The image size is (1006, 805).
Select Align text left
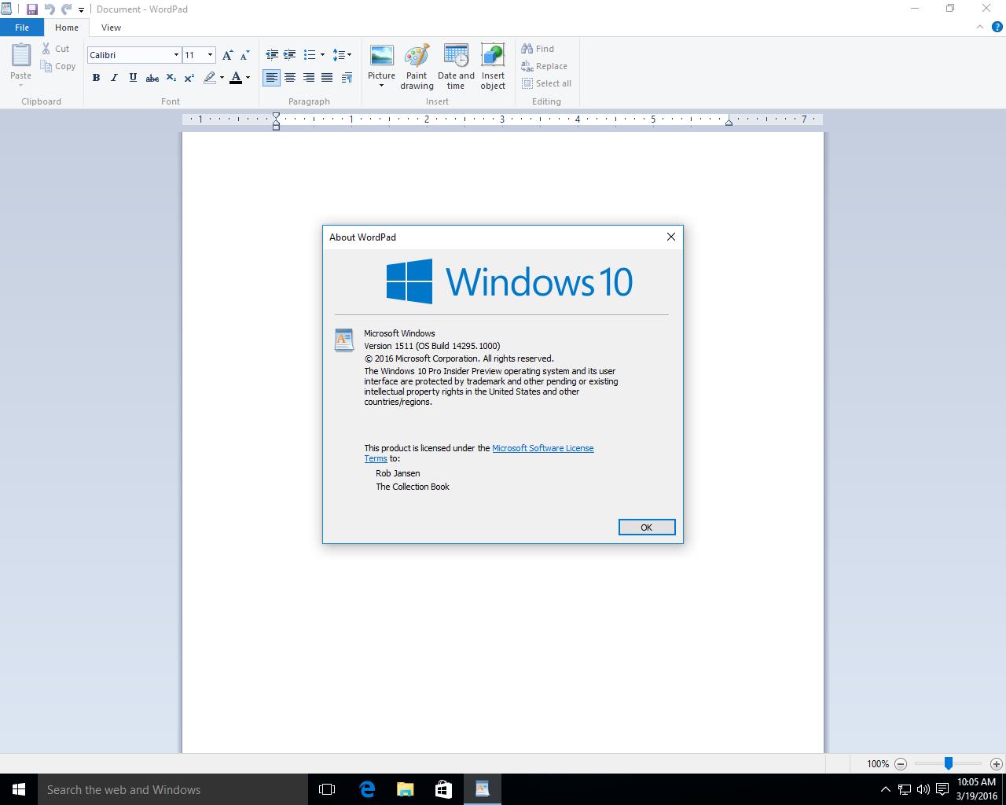point(271,78)
